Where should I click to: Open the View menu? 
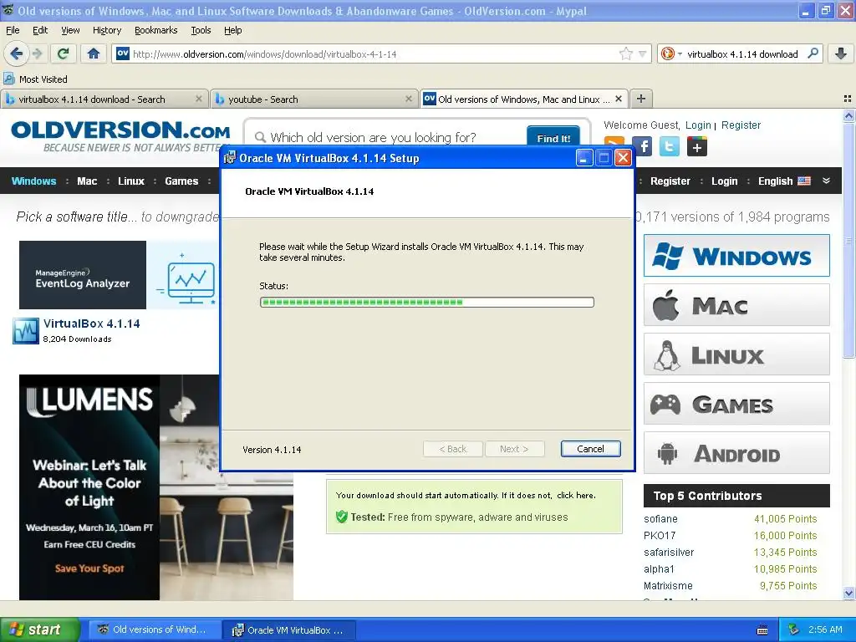(70, 30)
